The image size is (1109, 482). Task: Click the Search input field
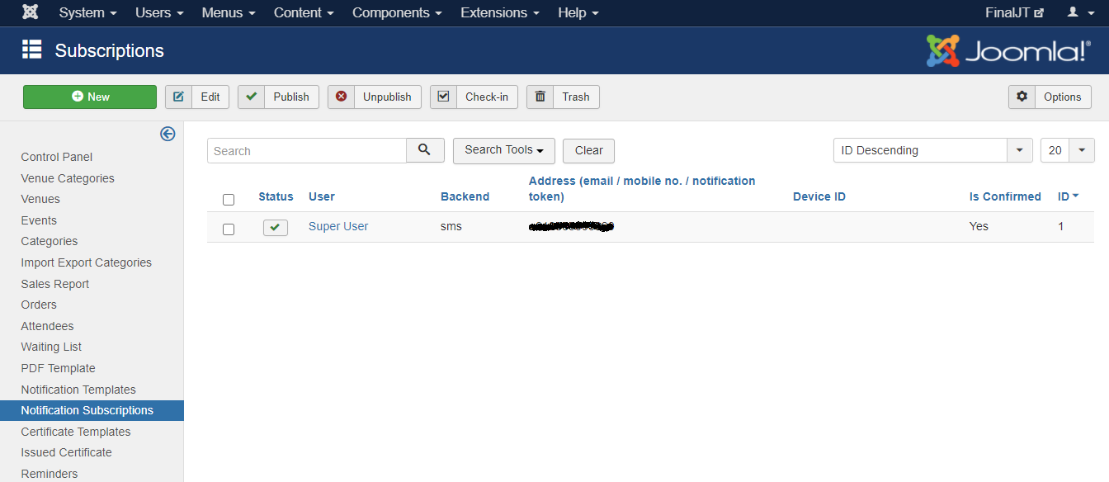pyautogui.click(x=306, y=151)
